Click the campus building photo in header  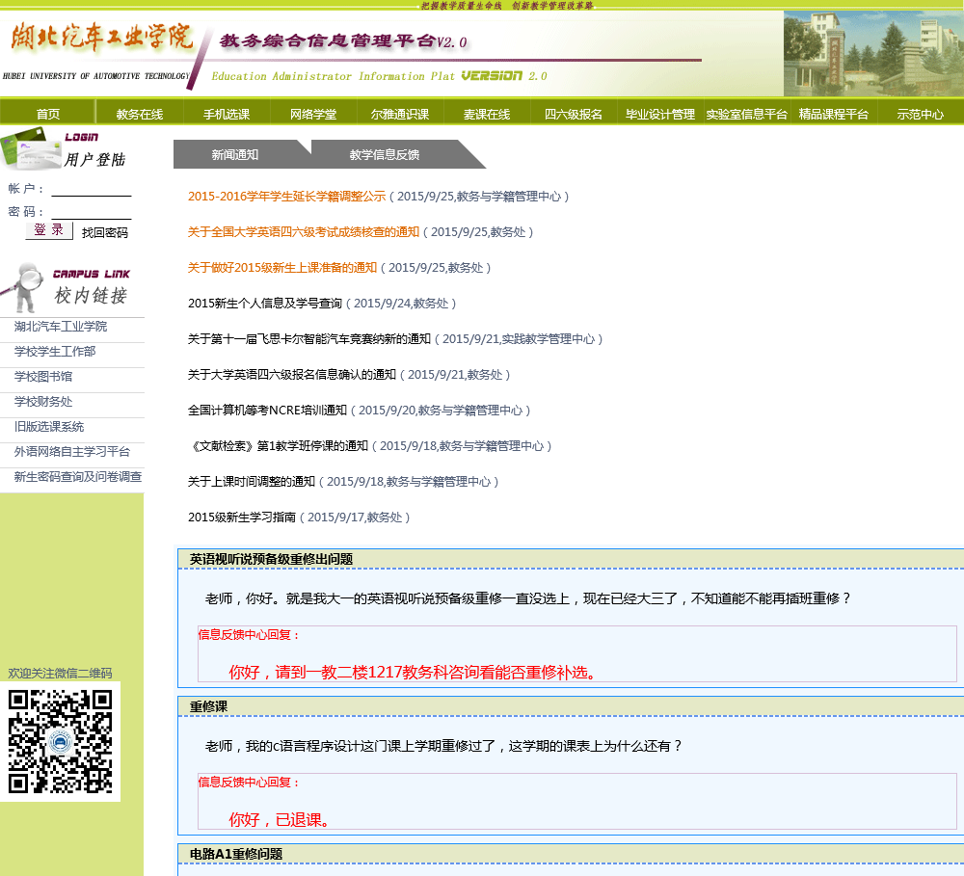pyautogui.click(x=873, y=53)
